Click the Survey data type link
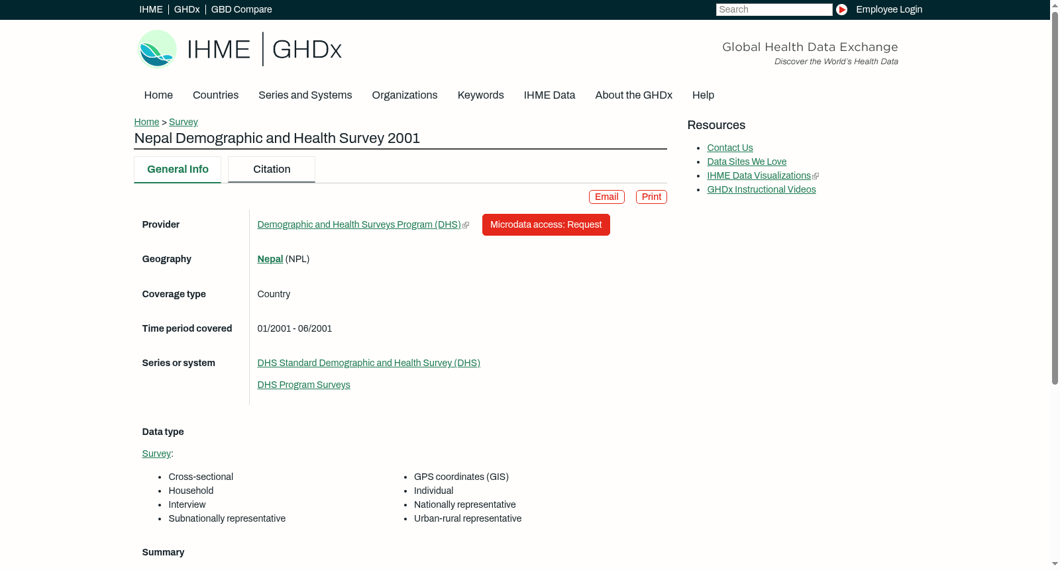1060x570 pixels. [156, 453]
